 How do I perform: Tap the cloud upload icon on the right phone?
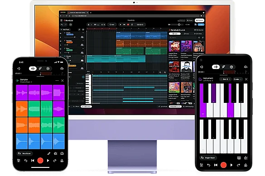tap(246, 67)
